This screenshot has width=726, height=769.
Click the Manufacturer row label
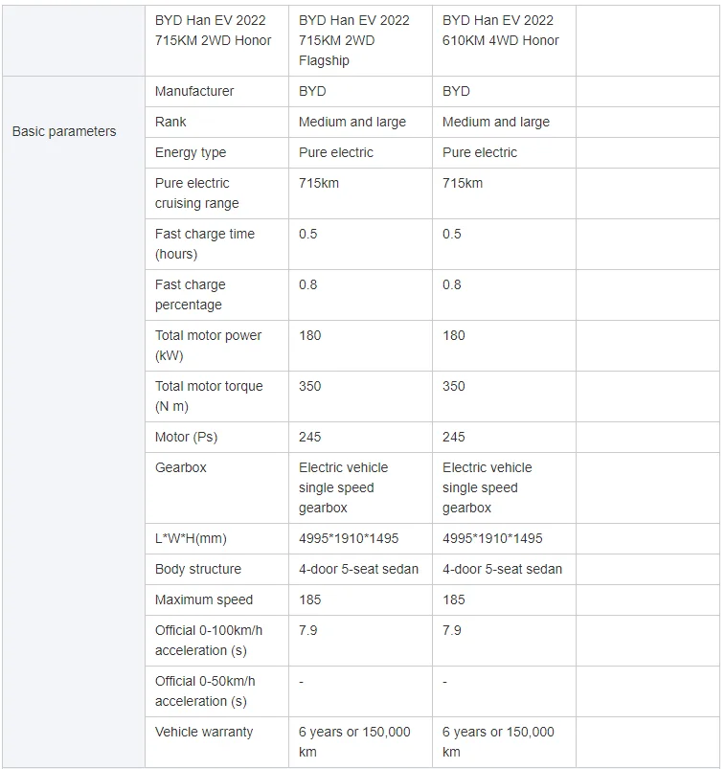pyautogui.click(x=194, y=91)
